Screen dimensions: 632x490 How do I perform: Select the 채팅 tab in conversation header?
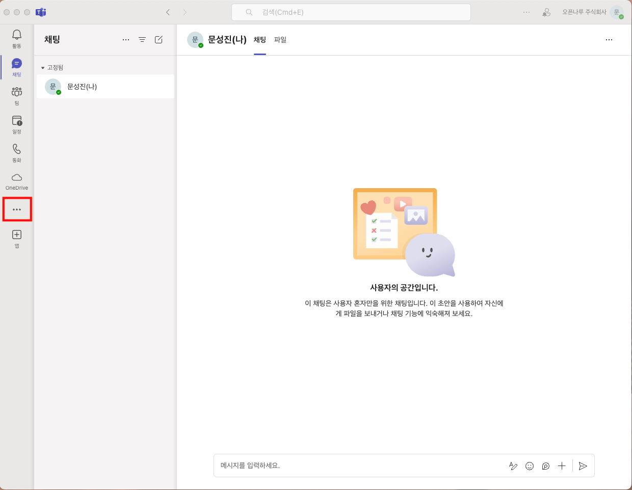(x=260, y=40)
